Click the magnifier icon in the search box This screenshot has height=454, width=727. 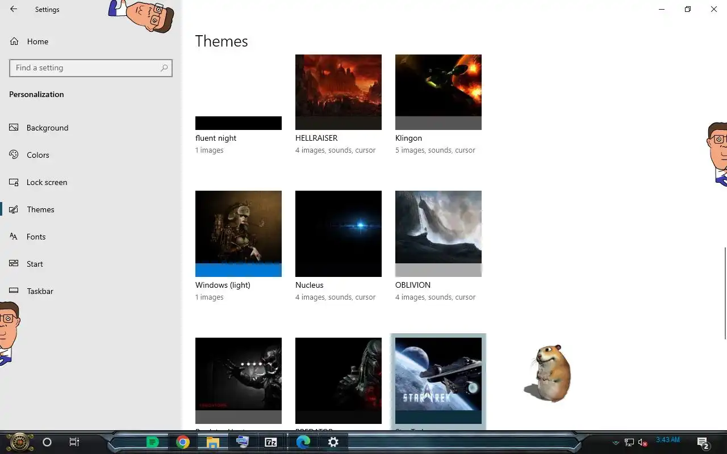pos(164,68)
